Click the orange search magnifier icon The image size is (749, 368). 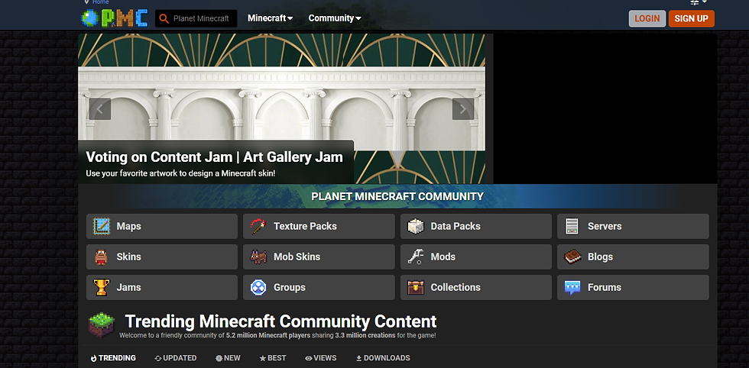click(164, 18)
